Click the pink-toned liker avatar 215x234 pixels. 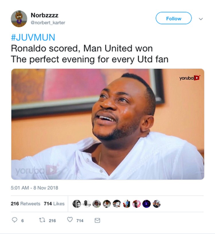click(x=137, y=204)
